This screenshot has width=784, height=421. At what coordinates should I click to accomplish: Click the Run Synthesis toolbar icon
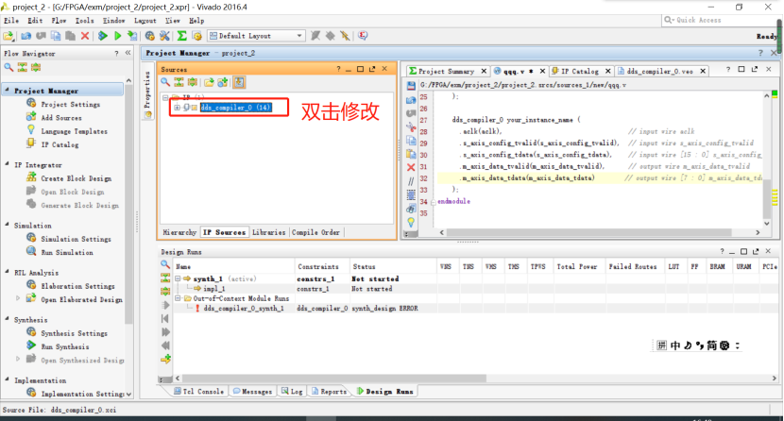coord(103,36)
